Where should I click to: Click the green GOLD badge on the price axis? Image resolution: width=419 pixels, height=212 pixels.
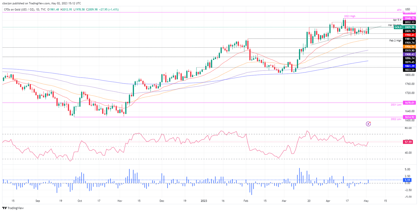398,27
